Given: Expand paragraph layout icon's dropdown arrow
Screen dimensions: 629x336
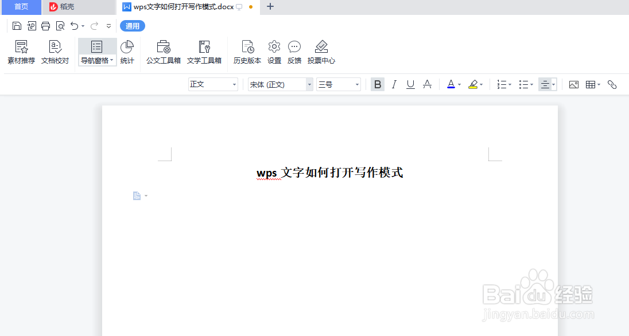Looking at the screenshot, I should (x=146, y=196).
